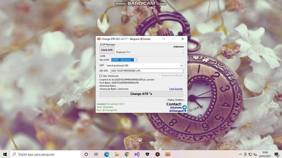Click the 'Pass: @ChangeATR' text
Viewport: 282px width, 158px height.
(107, 110)
